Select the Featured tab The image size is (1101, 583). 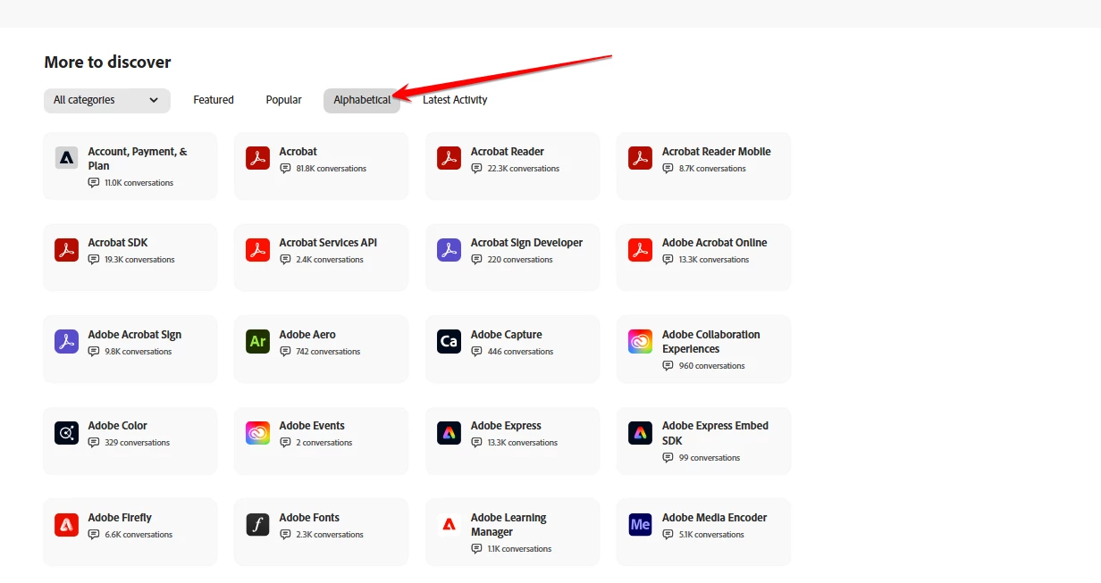coord(214,100)
